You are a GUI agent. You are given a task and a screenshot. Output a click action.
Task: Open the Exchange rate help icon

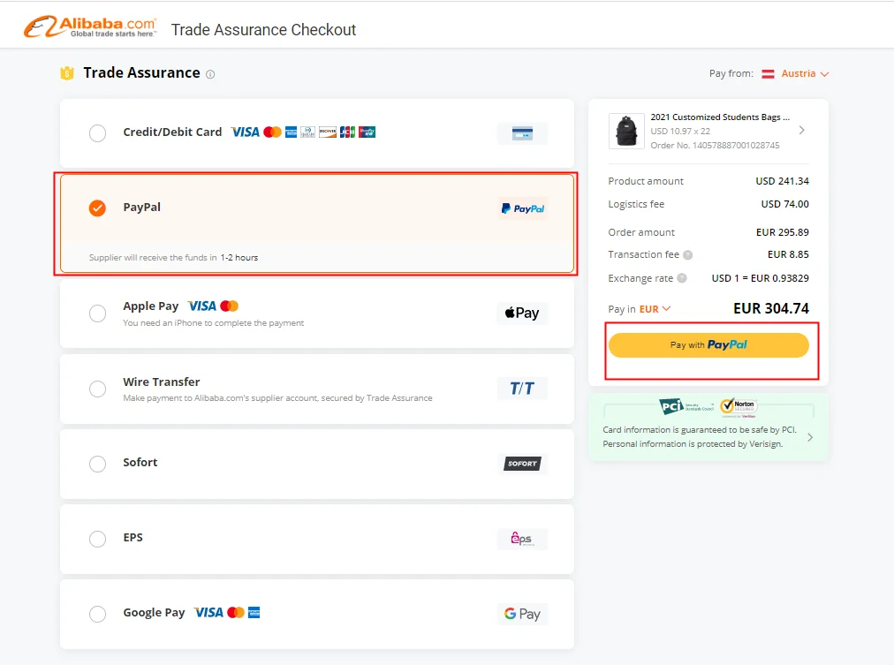click(682, 278)
